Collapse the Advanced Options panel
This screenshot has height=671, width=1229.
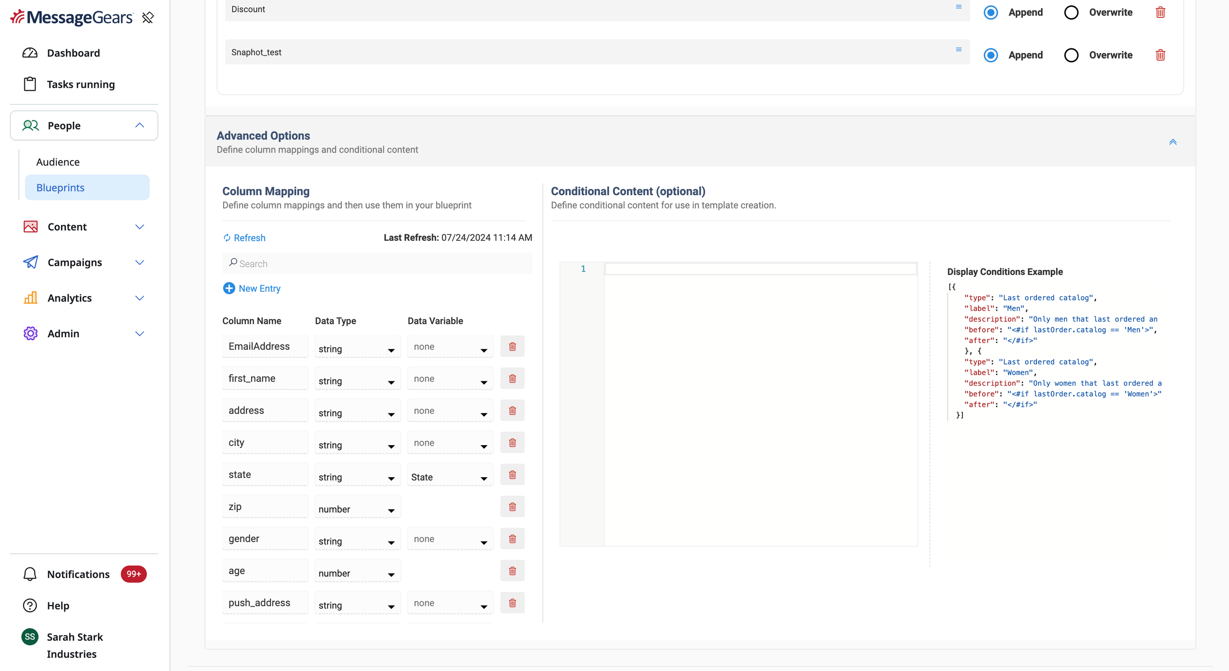(x=1173, y=141)
